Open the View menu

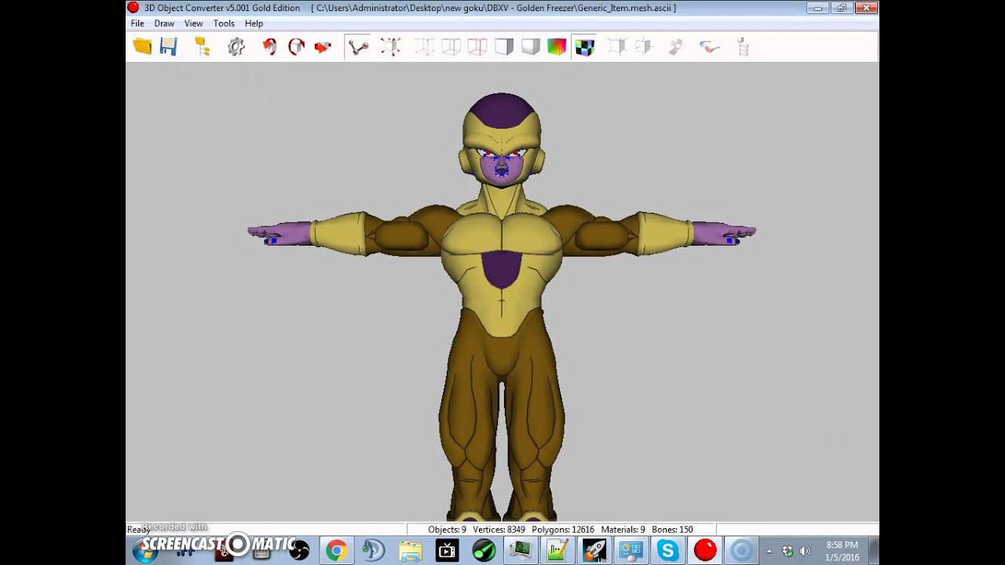tap(193, 24)
